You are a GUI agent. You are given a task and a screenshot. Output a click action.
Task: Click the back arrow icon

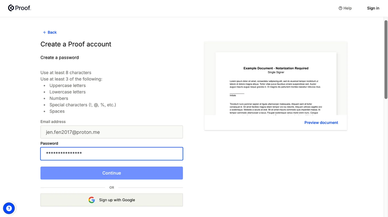(45, 32)
